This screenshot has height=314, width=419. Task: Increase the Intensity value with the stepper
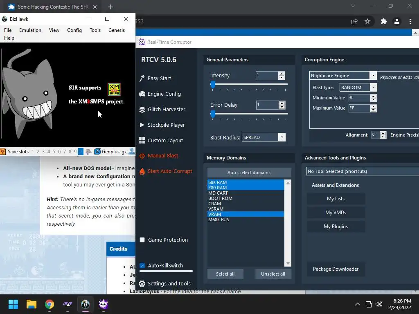[282, 74]
